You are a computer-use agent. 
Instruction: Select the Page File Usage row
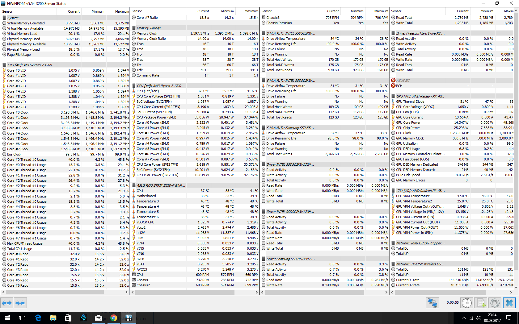pos(65,55)
